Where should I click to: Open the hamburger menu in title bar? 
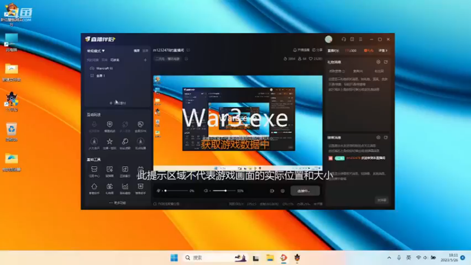pos(360,39)
